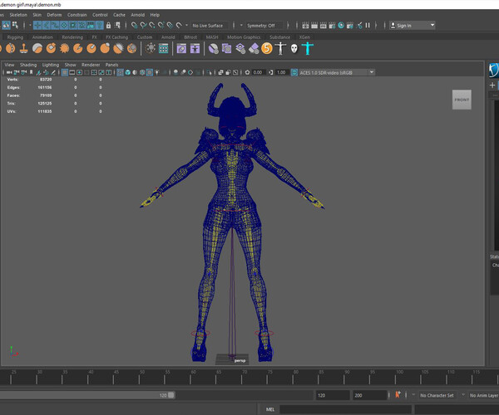Click the white face mask shelf icon

pos(294,49)
